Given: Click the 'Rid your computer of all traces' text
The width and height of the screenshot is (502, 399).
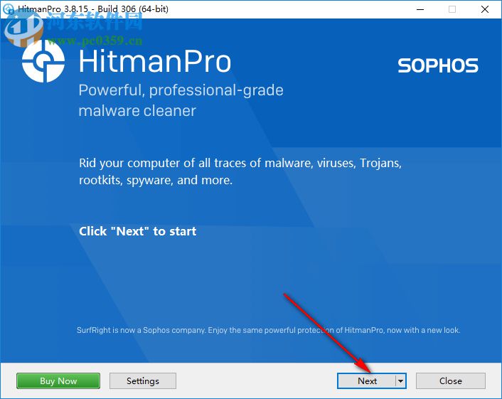Looking at the screenshot, I should tap(240, 163).
